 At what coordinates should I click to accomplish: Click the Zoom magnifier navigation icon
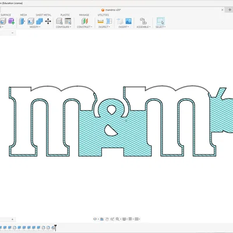(x=118, y=219)
